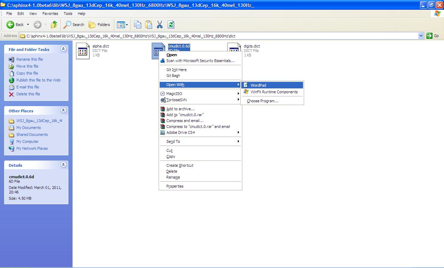Viewport: 444px width, 268px height.
Task: Expand the TortoiseSVN submenu
Action: tap(200, 100)
